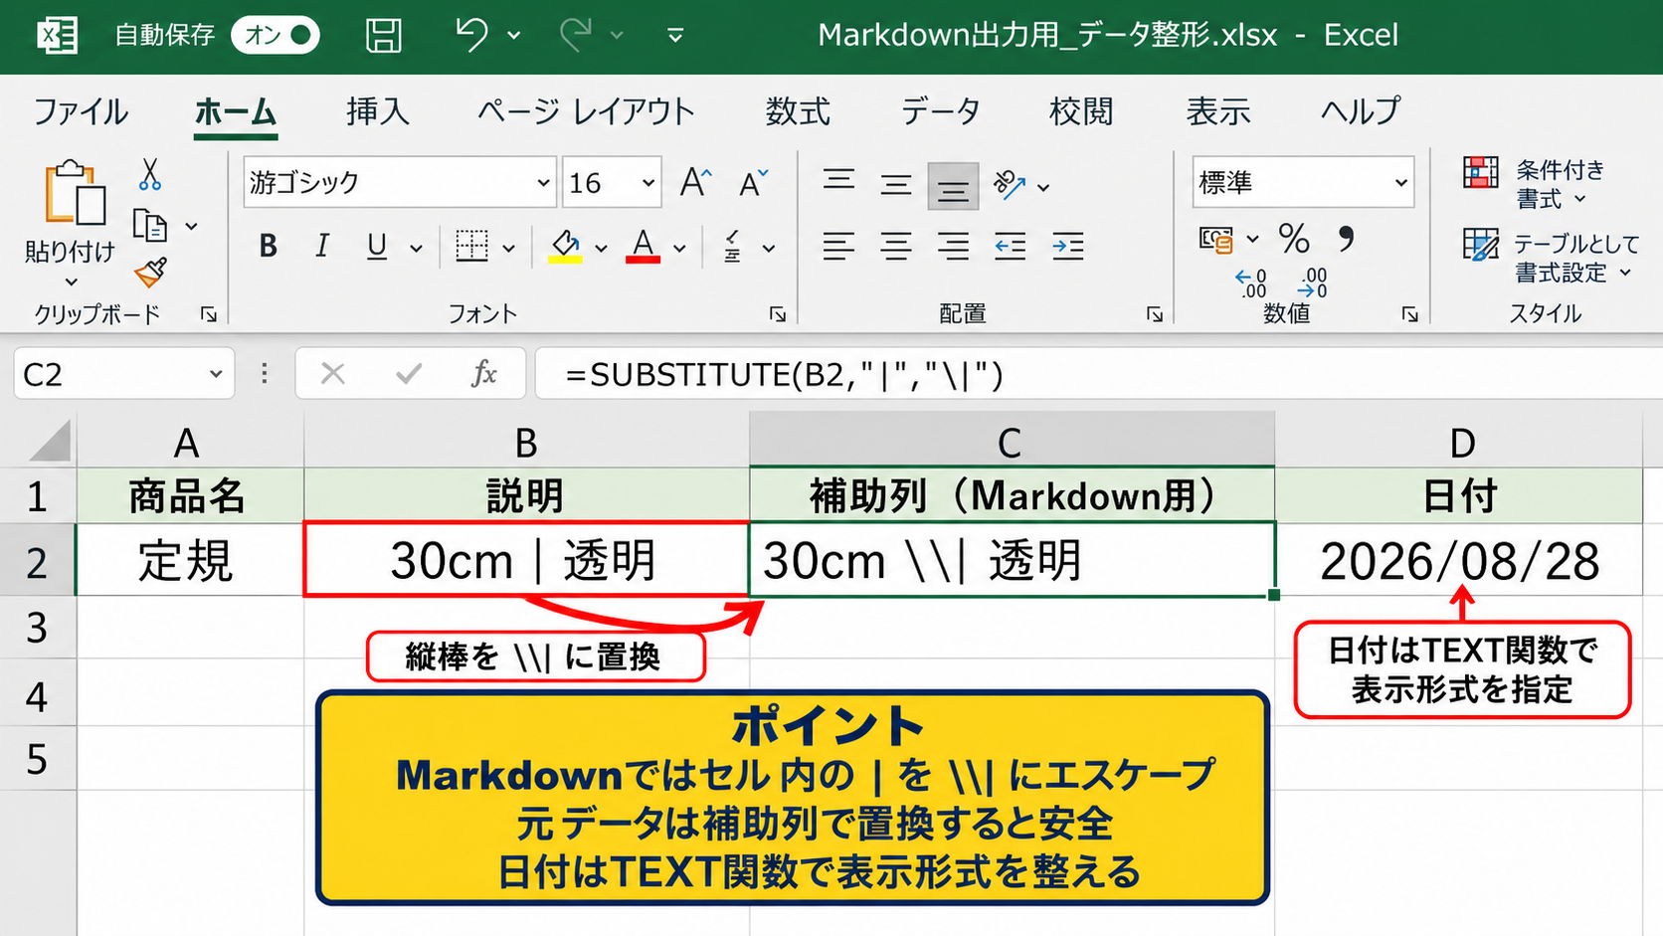Apply Comma style number format
Viewport: 1663px width, 936px height.
tap(1346, 239)
